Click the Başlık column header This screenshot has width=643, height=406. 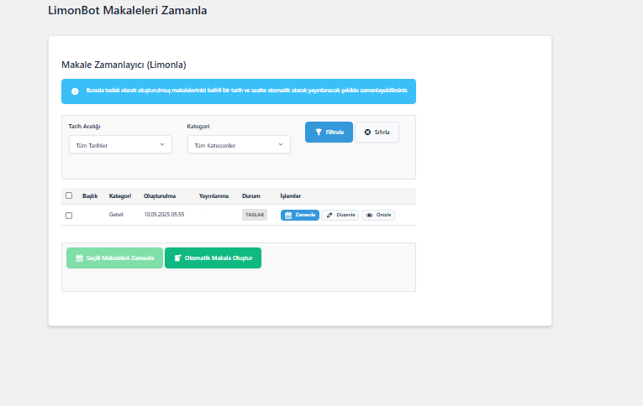pyautogui.click(x=90, y=196)
